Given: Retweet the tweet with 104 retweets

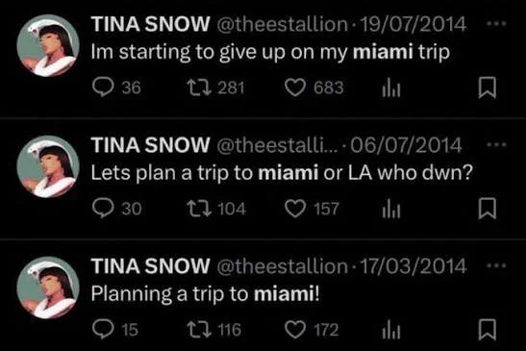Looking at the screenshot, I should [x=199, y=208].
